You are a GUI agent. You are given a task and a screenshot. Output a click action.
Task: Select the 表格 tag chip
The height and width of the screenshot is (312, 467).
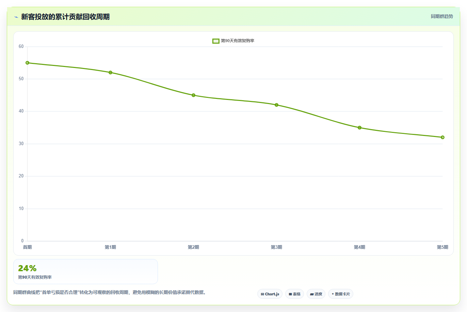tap(294, 294)
